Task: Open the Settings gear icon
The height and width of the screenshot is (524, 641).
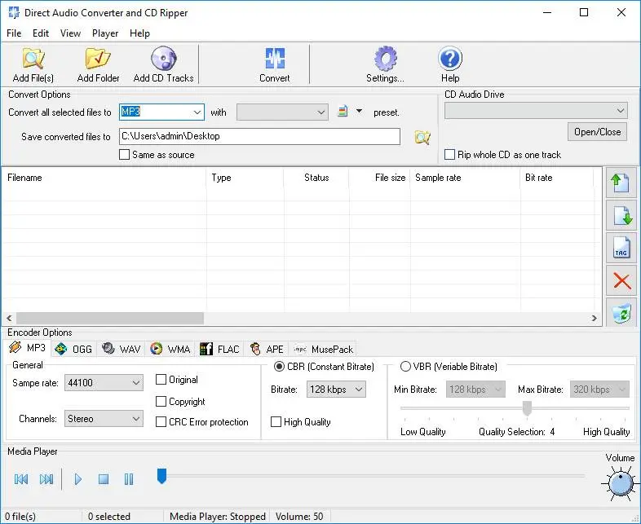Action: tap(385, 59)
